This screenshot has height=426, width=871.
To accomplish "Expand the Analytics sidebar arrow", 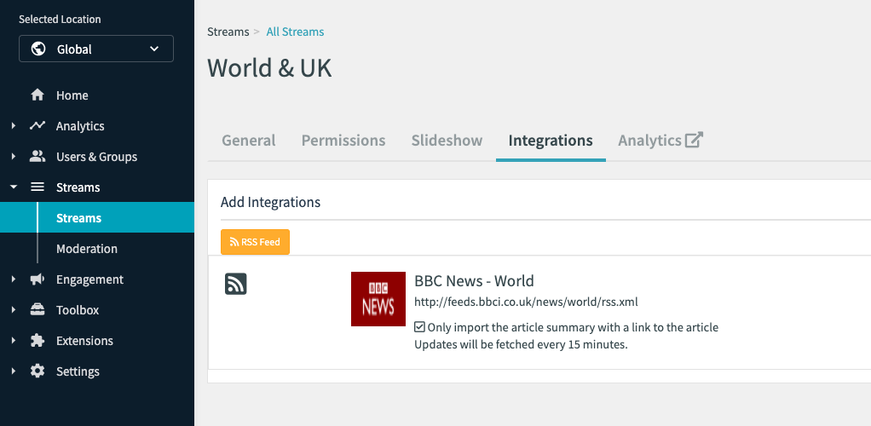I will click(x=14, y=126).
